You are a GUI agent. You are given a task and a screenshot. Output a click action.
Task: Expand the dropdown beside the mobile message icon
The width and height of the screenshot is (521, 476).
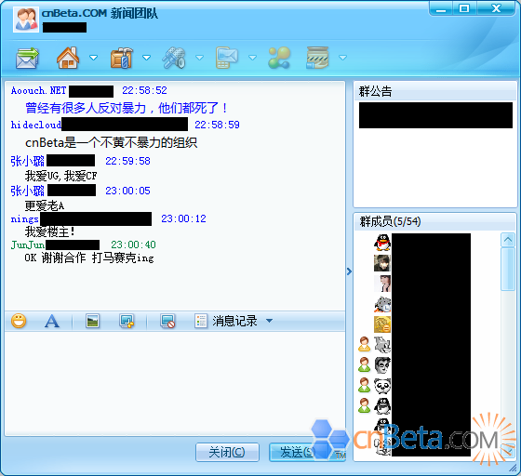pyautogui.click(x=252, y=58)
